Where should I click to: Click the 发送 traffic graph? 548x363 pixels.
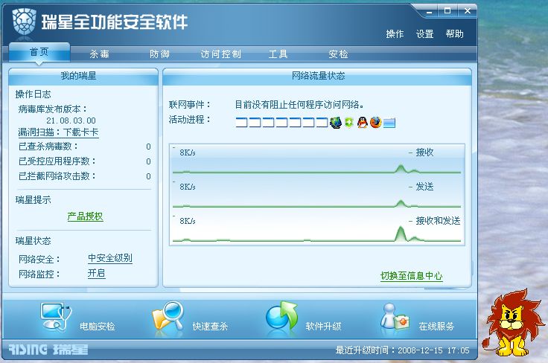coord(317,194)
